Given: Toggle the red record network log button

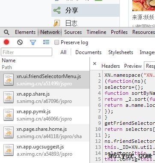Looking at the screenshot, I should pyautogui.click(x=6, y=42).
